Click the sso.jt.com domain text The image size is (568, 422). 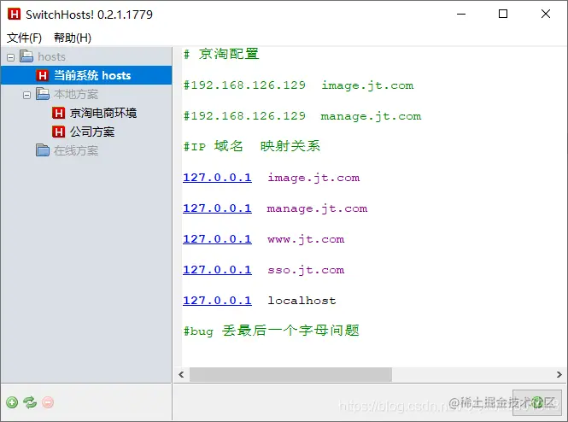pyautogui.click(x=306, y=270)
